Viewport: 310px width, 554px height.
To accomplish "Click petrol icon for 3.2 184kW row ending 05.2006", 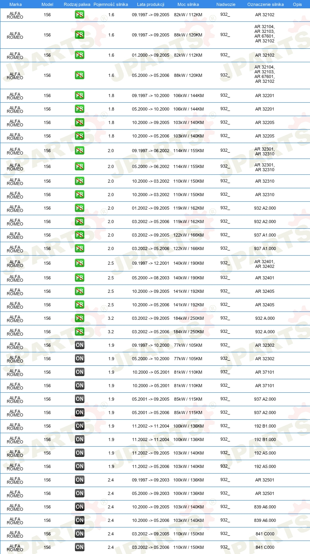I will click(x=79, y=332).
